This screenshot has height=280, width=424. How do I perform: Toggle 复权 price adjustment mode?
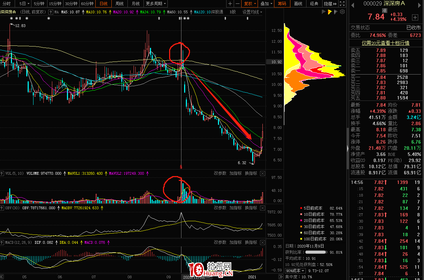click(x=249, y=4)
